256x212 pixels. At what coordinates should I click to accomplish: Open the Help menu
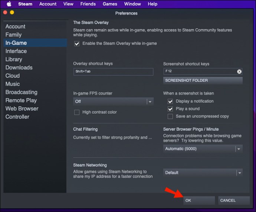pyautogui.click(x=152, y=4)
